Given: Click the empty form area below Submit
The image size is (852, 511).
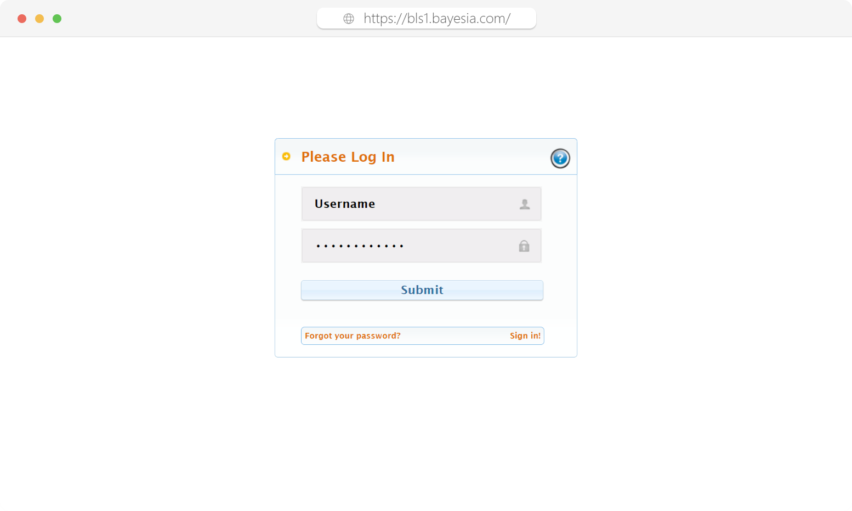Looking at the screenshot, I should (x=422, y=313).
